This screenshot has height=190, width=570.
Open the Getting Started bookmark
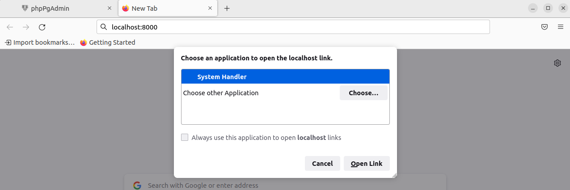(108, 42)
